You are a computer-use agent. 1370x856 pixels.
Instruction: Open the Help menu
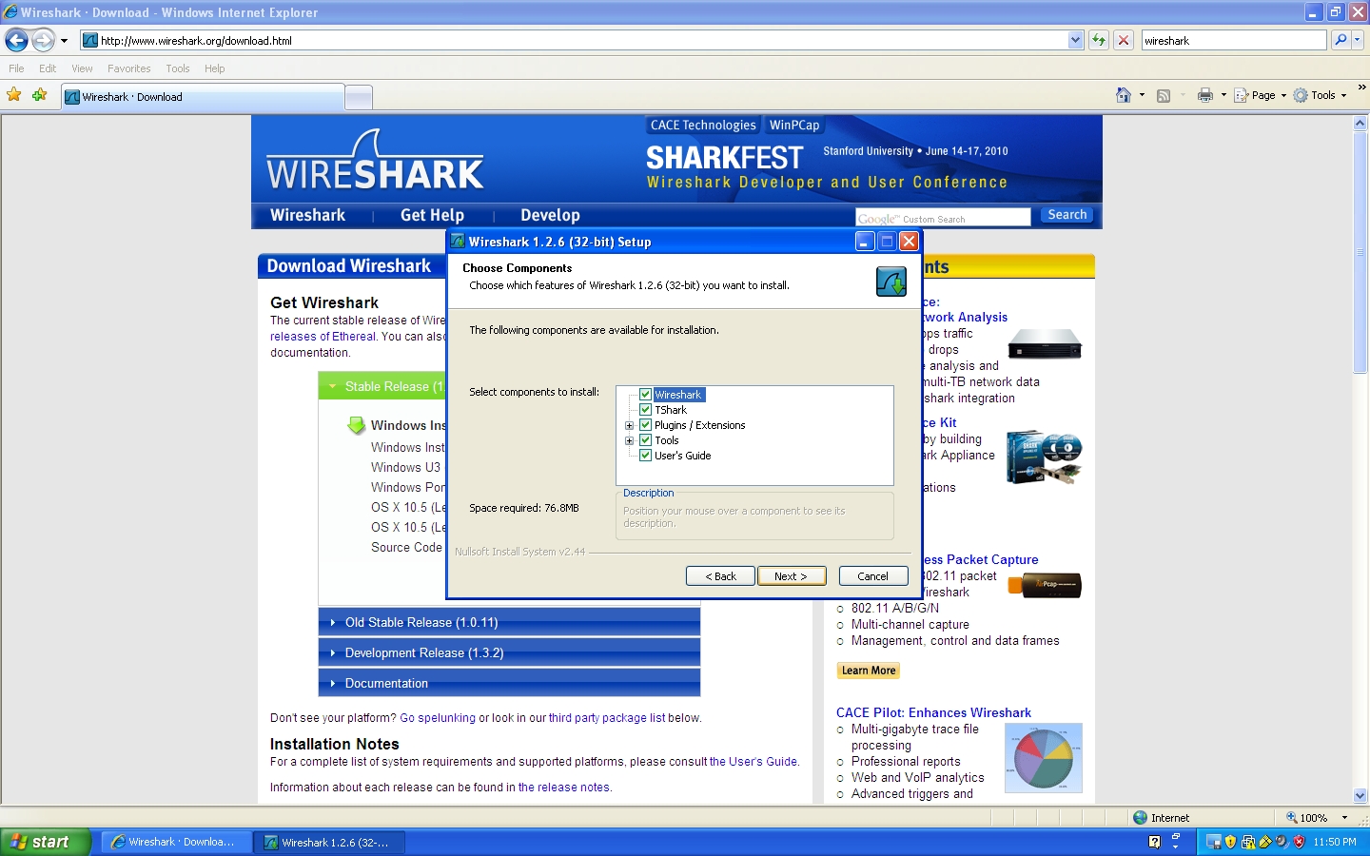(214, 68)
